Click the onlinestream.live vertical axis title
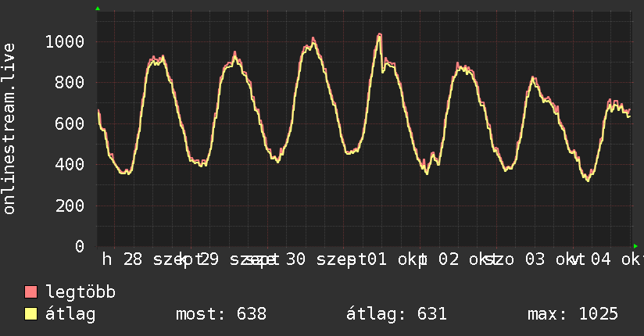This screenshot has width=644, height=336. pyautogui.click(x=9, y=129)
